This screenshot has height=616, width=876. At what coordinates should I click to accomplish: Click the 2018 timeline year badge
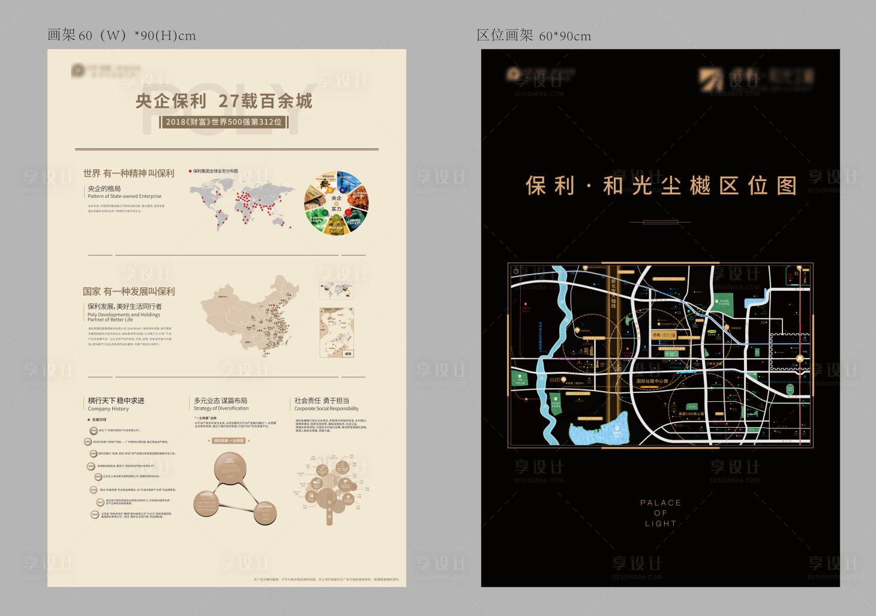[95, 515]
